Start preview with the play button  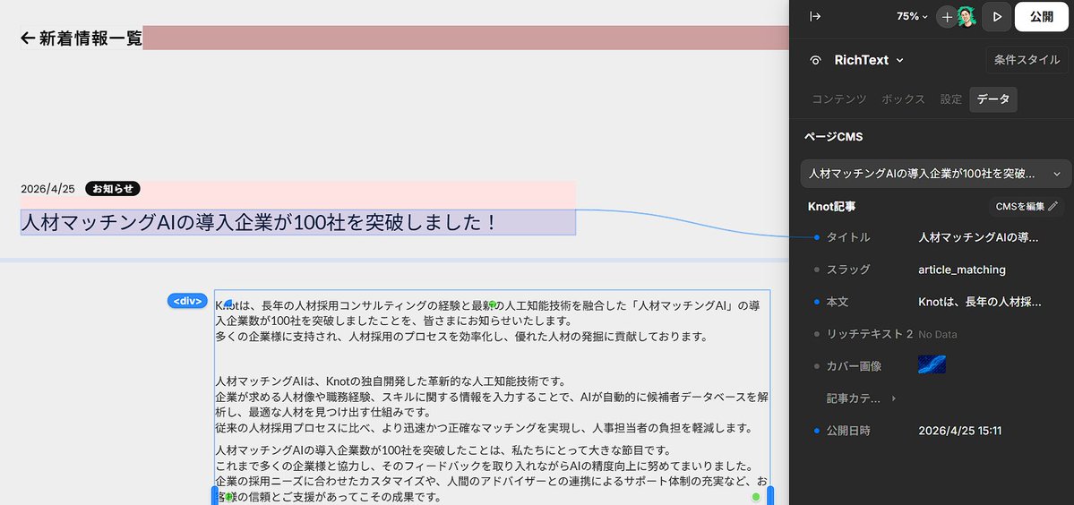pyautogui.click(x=997, y=16)
